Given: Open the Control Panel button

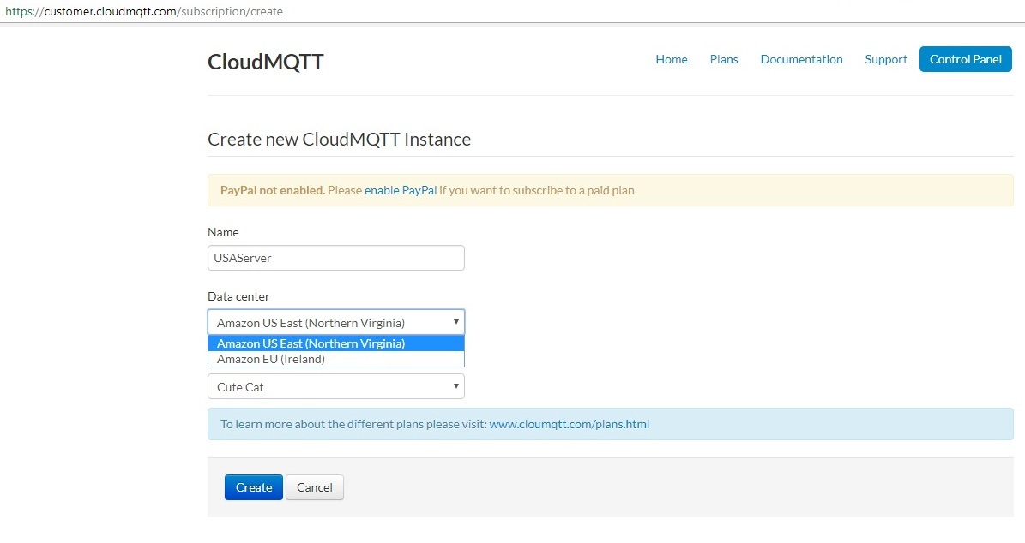Looking at the screenshot, I should [965, 59].
